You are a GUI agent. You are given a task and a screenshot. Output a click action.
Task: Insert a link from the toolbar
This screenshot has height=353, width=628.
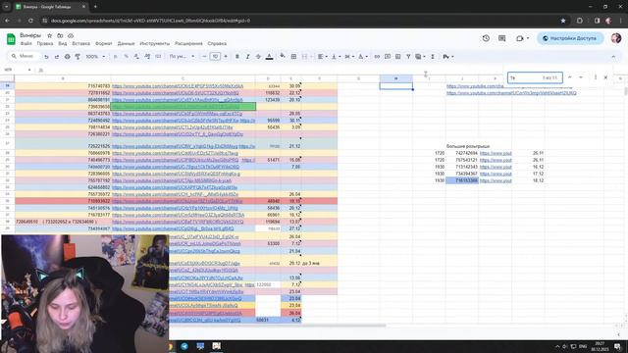coord(377,57)
